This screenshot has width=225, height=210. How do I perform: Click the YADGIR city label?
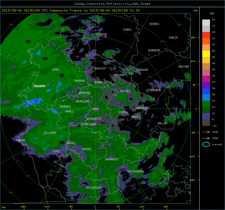173,38
